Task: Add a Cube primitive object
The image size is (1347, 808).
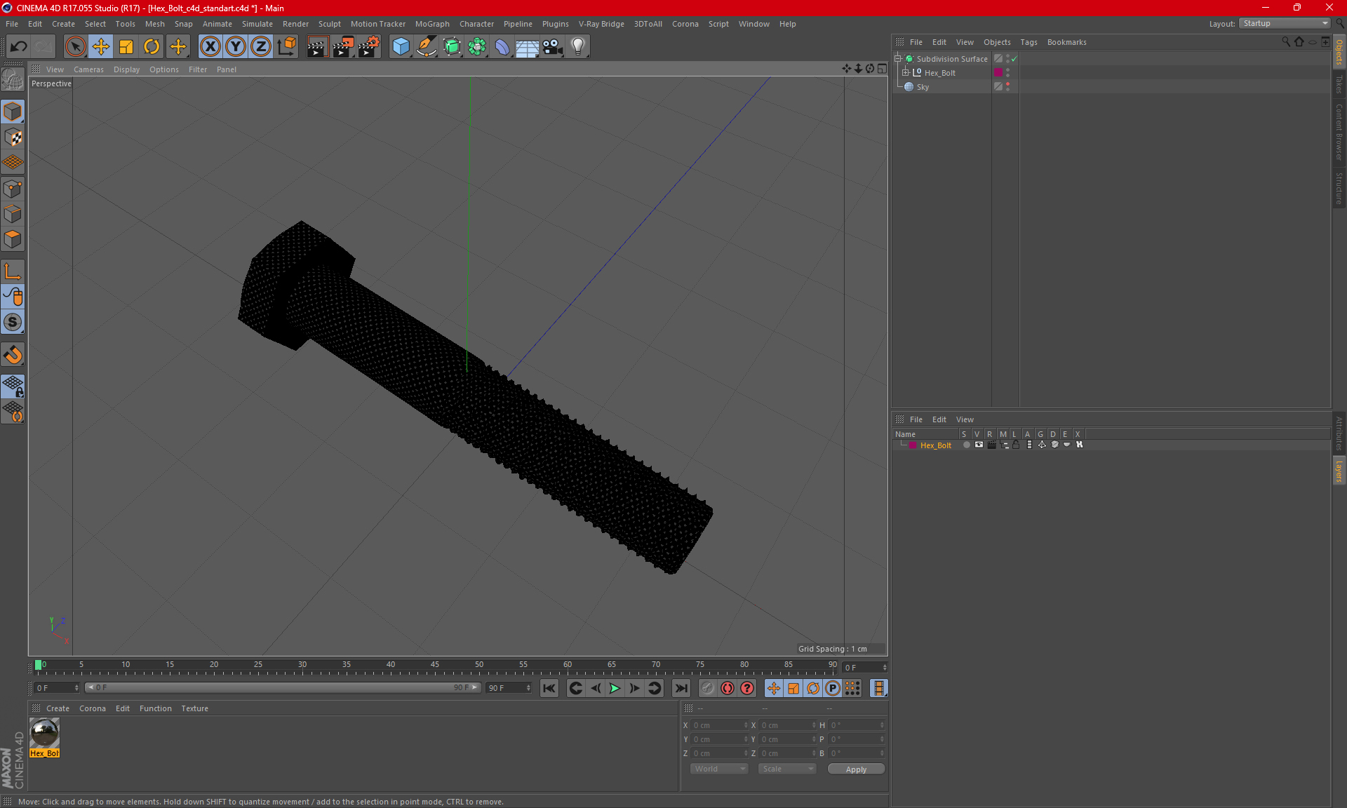Action: [401, 47]
